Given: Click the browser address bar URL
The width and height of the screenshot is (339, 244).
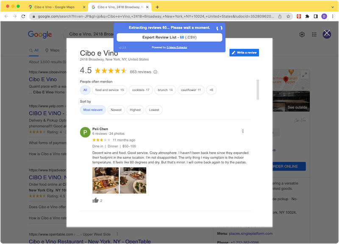Looking at the screenshot, I should point(156,16).
